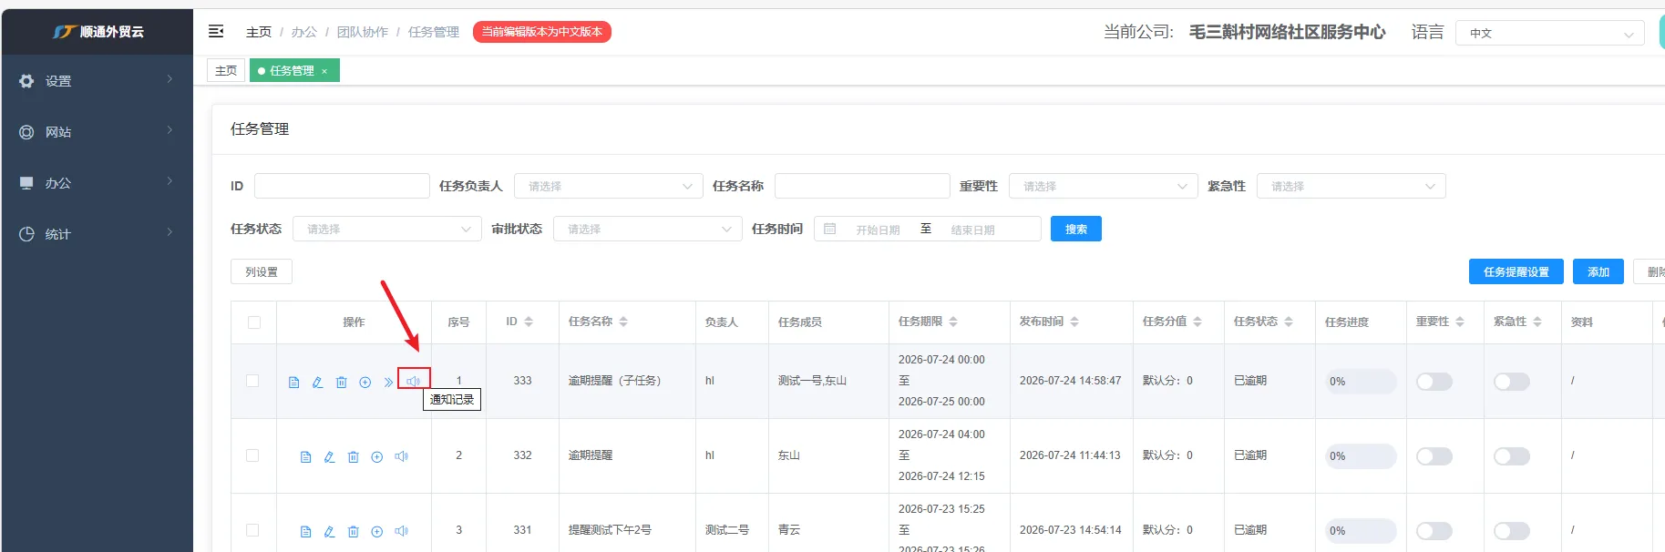
Task: Go to 主页 in the breadcrumb
Action: (259, 32)
